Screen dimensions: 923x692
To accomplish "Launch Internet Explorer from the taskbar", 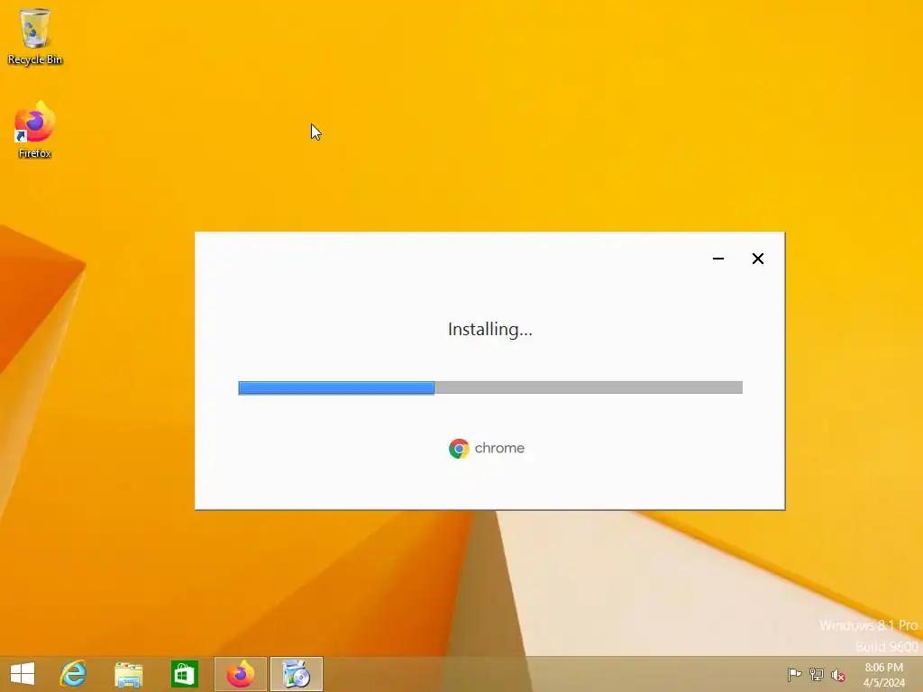I will point(74,674).
